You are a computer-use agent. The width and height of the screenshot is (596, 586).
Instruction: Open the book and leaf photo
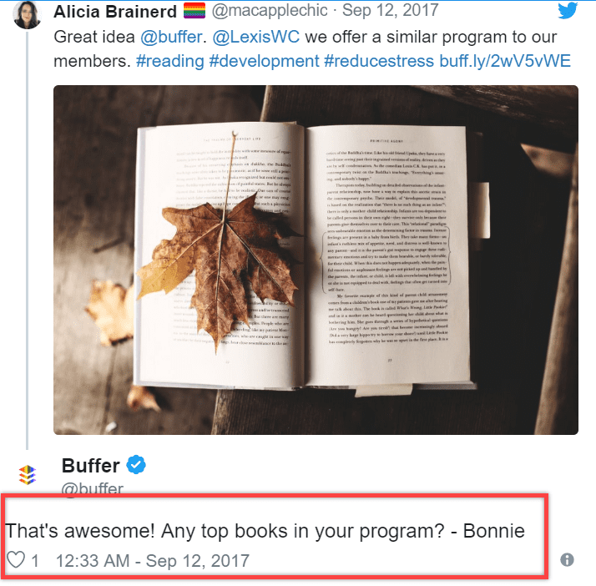tap(316, 260)
